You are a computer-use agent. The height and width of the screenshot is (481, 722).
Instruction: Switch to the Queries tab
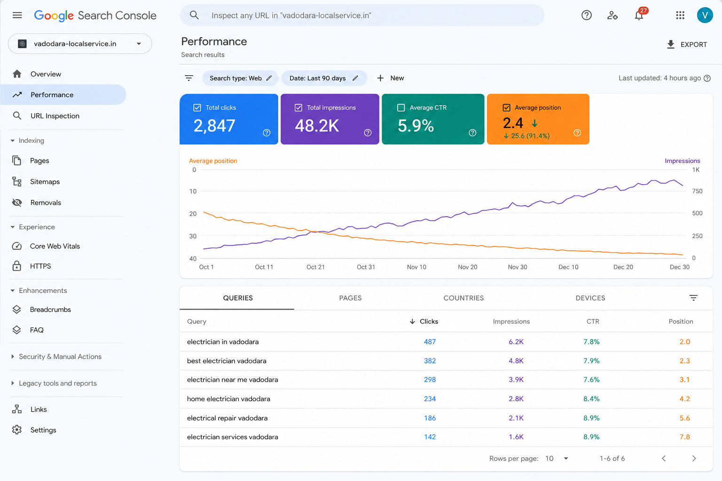click(x=238, y=298)
